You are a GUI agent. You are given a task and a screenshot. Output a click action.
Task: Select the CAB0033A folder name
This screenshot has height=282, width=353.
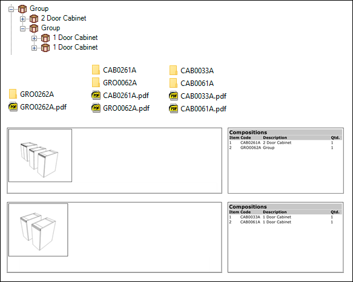(x=197, y=70)
